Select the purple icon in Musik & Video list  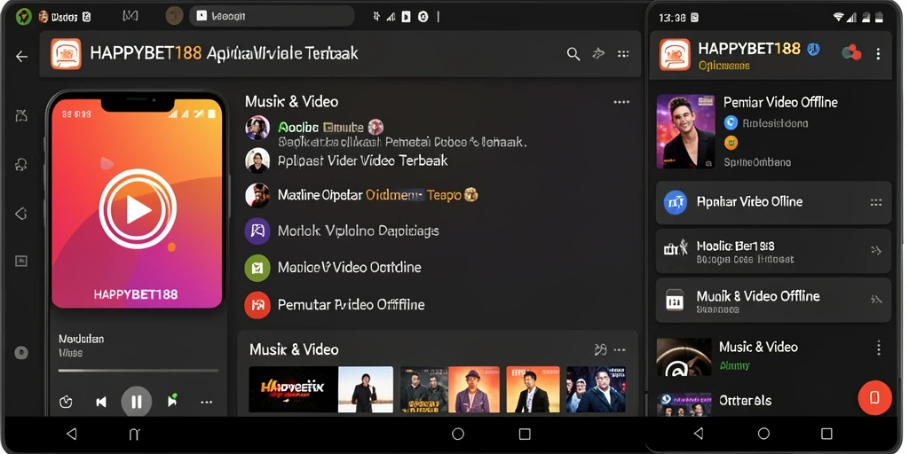tap(257, 231)
